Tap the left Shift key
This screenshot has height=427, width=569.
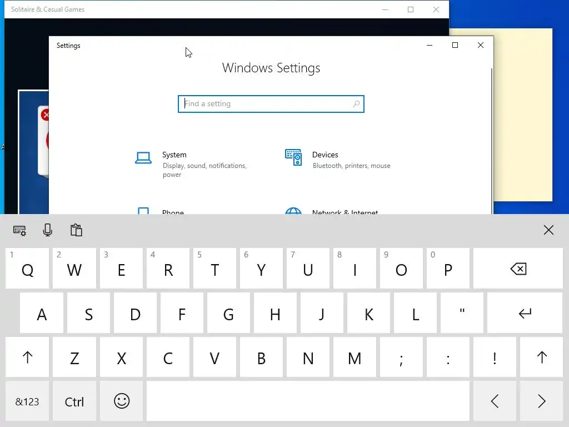[x=27, y=358]
